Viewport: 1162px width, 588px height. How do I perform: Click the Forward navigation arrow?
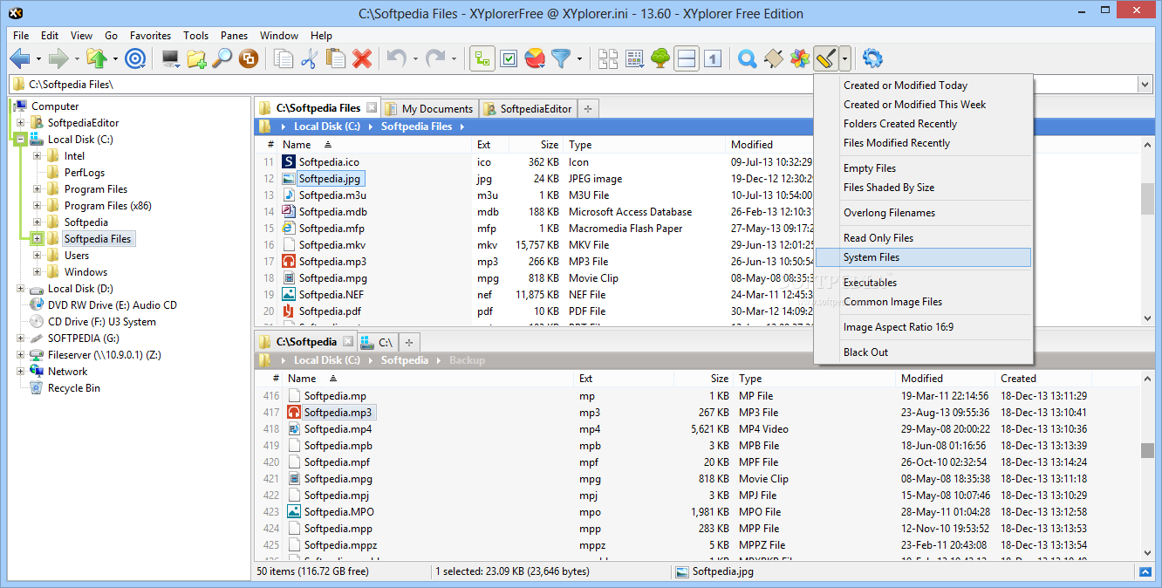[58, 58]
